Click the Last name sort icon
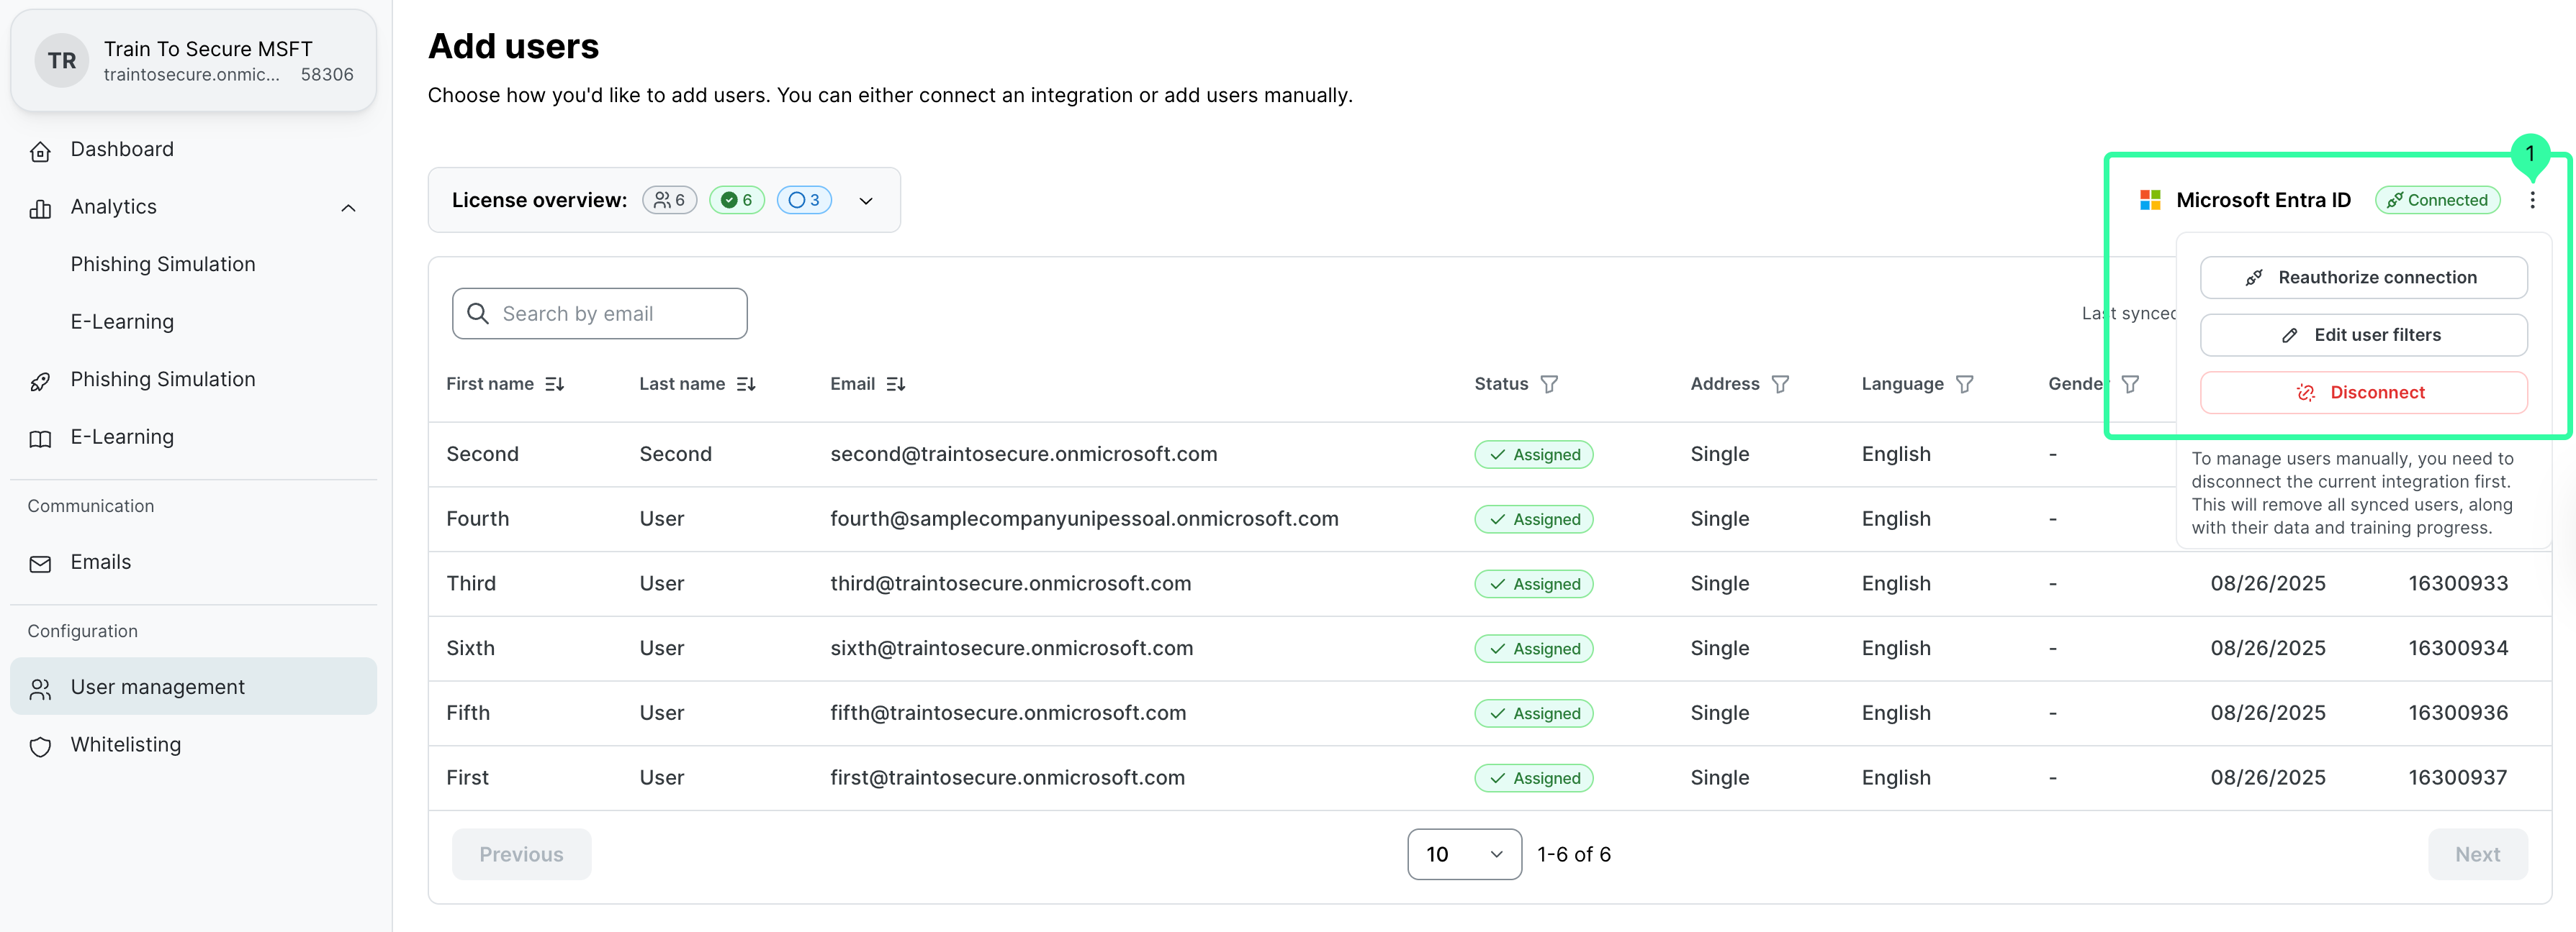 746,383
